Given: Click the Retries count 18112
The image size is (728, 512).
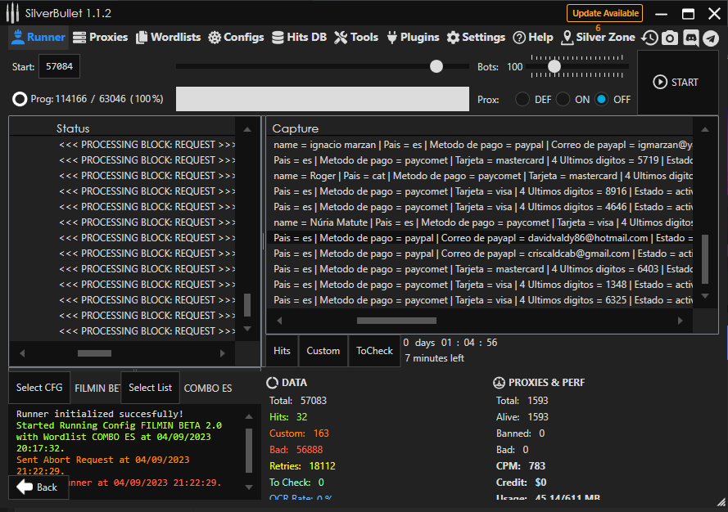Looking at the screenshot, I should [322, 465].
